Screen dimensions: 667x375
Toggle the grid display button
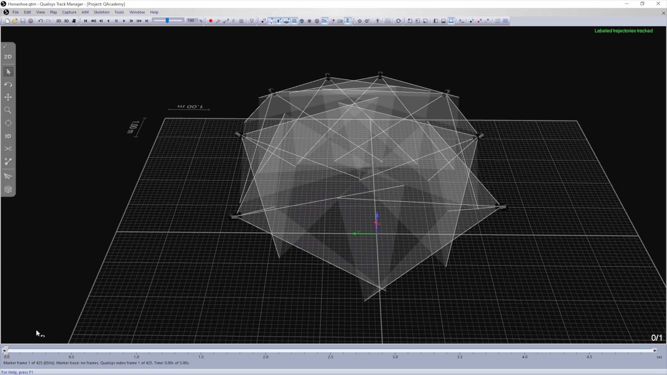[x=294, y=21]
